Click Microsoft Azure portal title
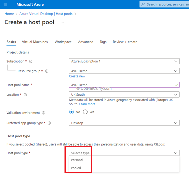 point(30,4)
